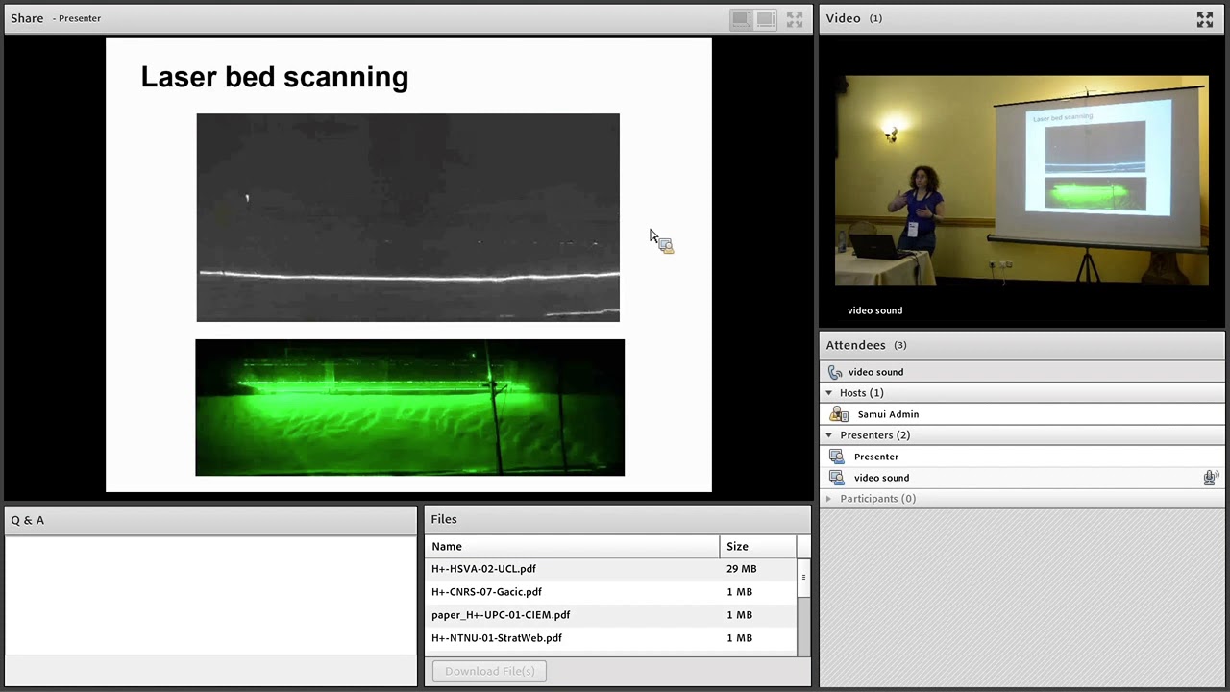Click the microphone icon on video sound row

[x=1211, y=478]
